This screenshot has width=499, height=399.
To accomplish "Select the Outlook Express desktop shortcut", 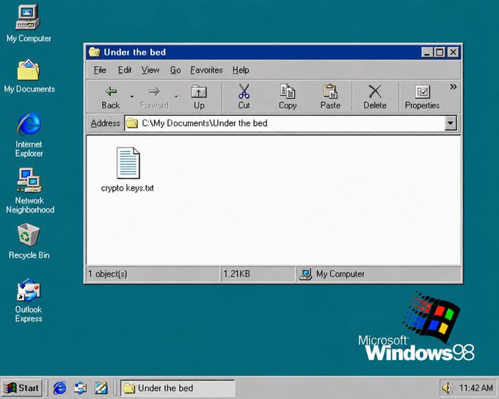I will click(29, 301).
